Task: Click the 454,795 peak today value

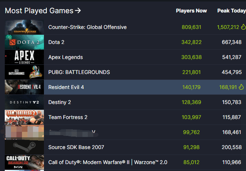Action: point(232,72)
